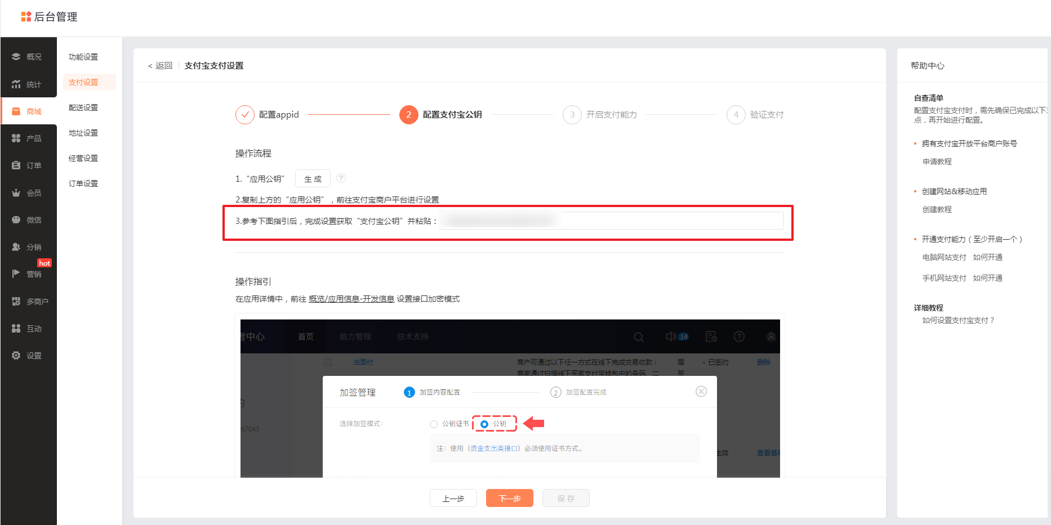
Task: Click the 保存 save button
Action: tap(566, 498)
